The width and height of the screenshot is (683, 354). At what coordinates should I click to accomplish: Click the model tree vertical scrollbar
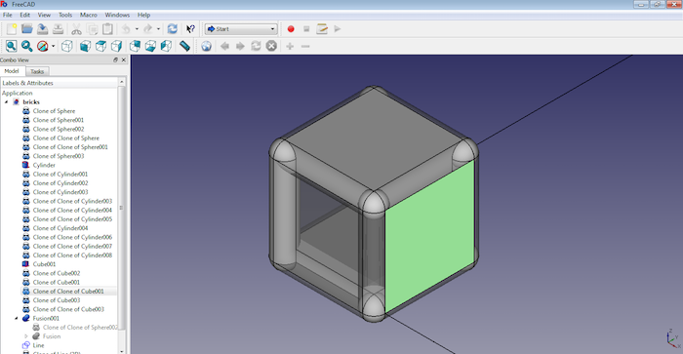[122, 208]
